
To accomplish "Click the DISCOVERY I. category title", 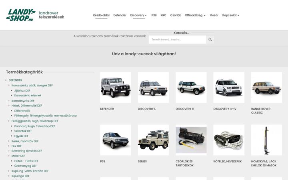I will [x=147, y=109].
